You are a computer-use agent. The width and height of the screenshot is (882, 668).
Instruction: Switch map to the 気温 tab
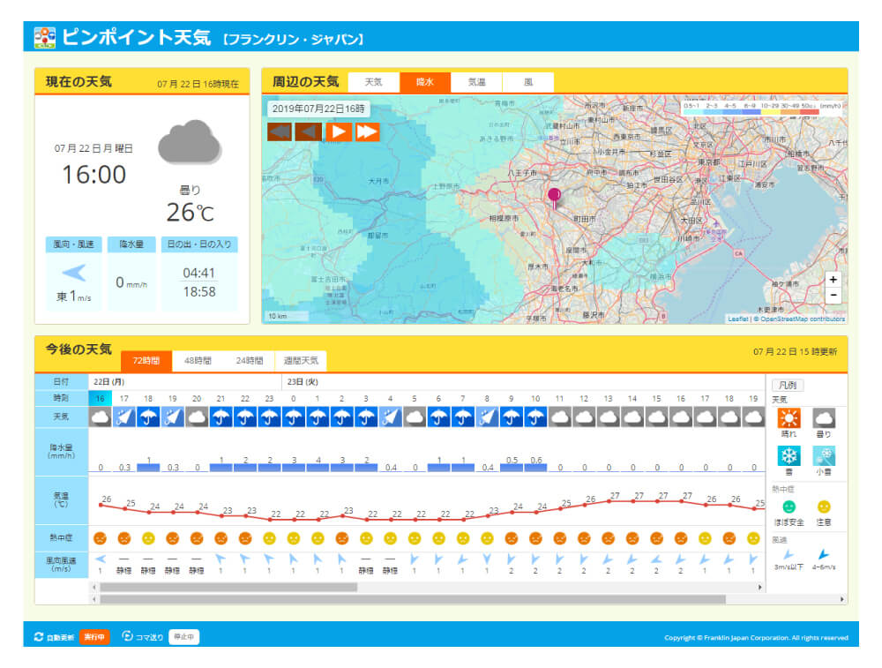476,82
